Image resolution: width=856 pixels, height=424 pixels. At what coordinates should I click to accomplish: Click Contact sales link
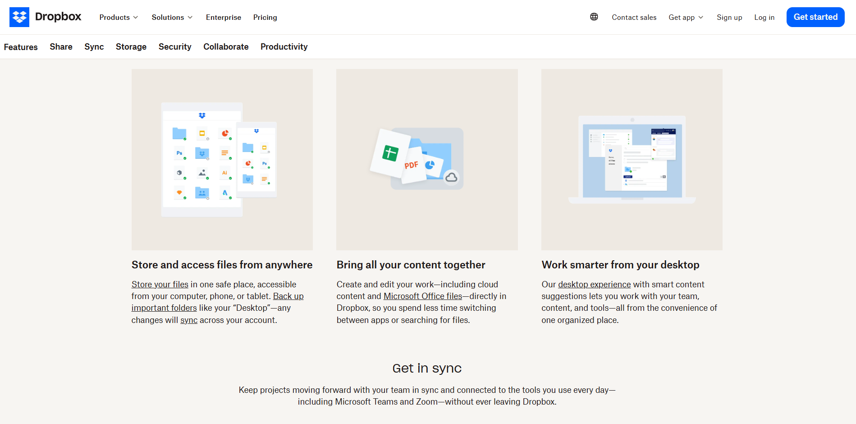634,17
